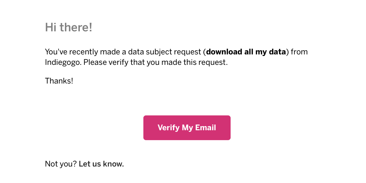Screen dimensions: 366x183
Task: Click the word Hi in gray heading
Action: (x=51, y=27)
